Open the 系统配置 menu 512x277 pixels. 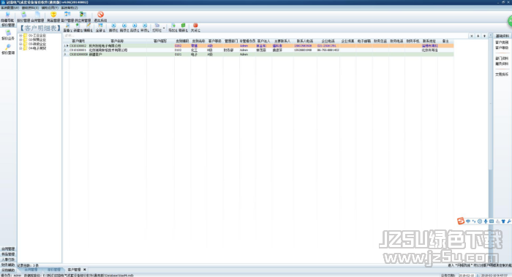point(10,7)
